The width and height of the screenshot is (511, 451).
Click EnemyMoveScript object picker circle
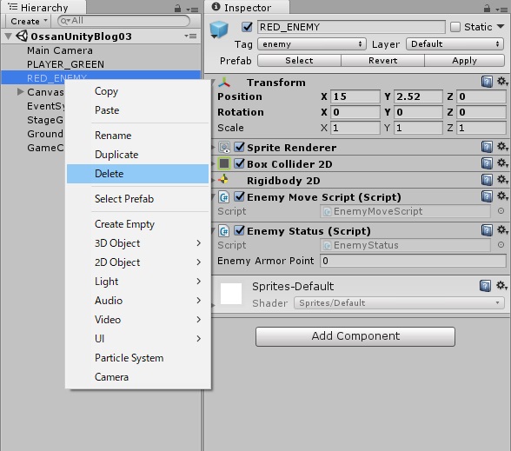click(x=501, y=211)
